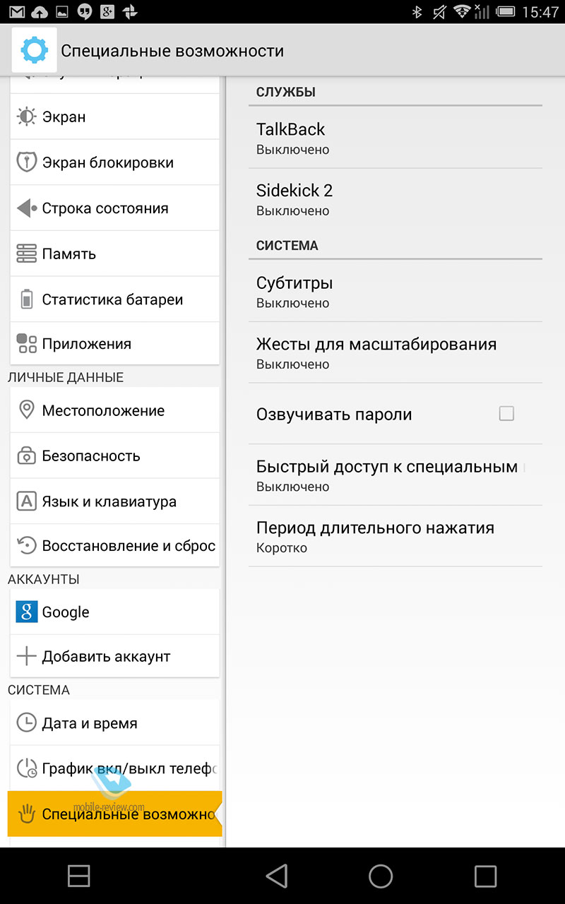The image size is (565, 904).
Task: Tap the Settings gear icon in header
Action: [x=34, y=50]
